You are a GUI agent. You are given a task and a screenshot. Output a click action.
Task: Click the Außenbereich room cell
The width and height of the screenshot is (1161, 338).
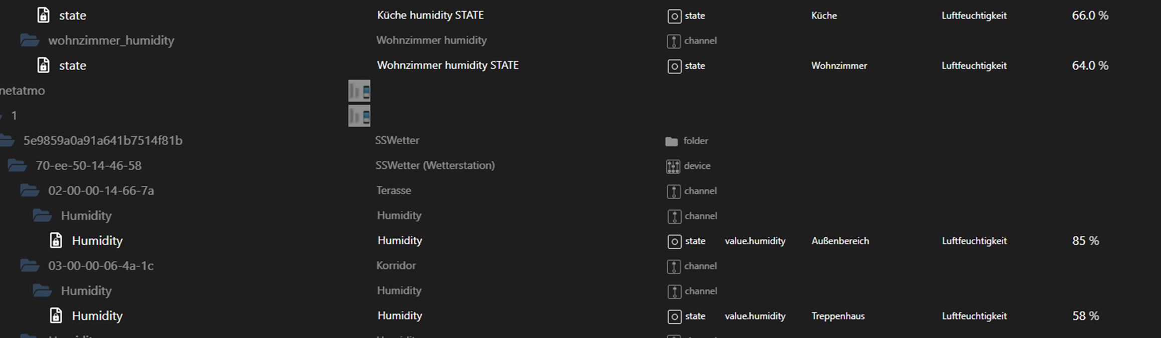click(840, 241)
